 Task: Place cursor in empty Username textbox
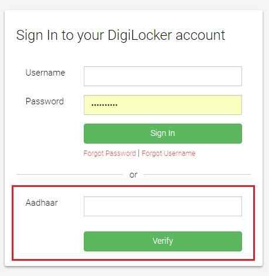click(x=163, y=76)
